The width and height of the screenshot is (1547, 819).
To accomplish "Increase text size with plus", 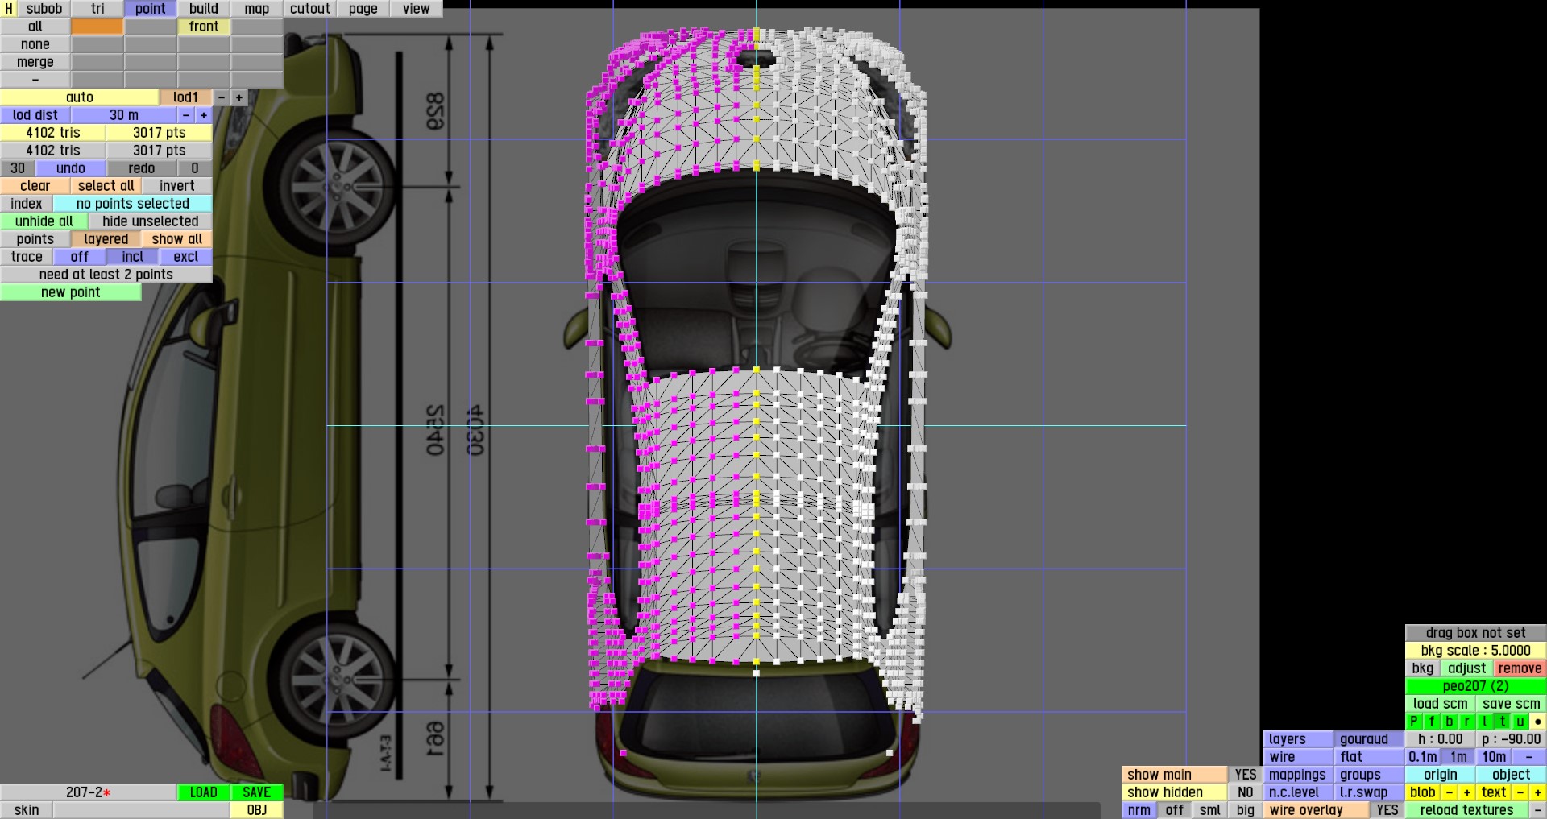I will (x=1538, y=792).
